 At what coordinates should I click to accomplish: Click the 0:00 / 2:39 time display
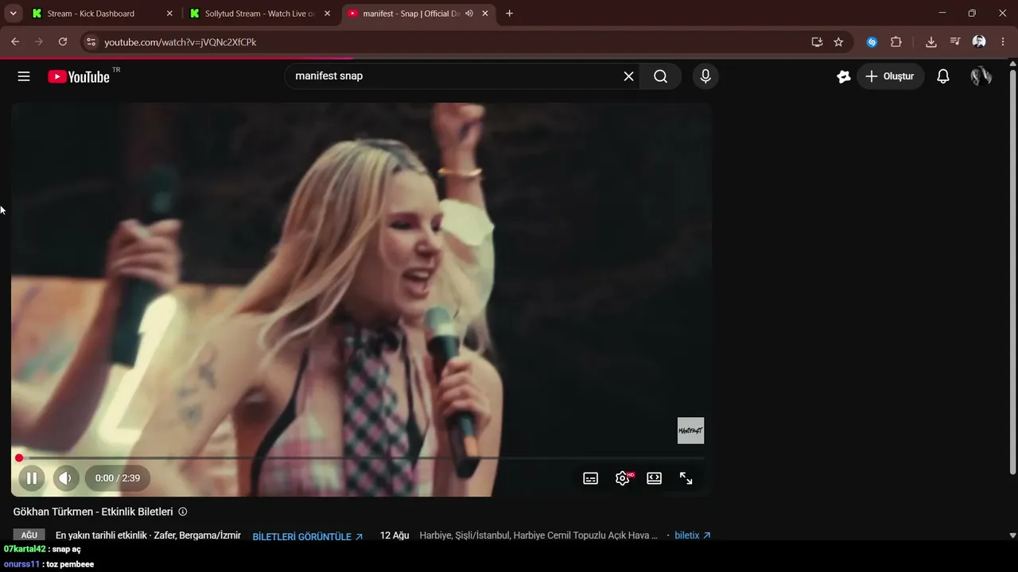[x=118, y=478]
